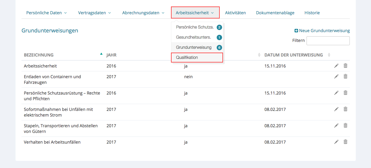Open the Historie tab

312,13
